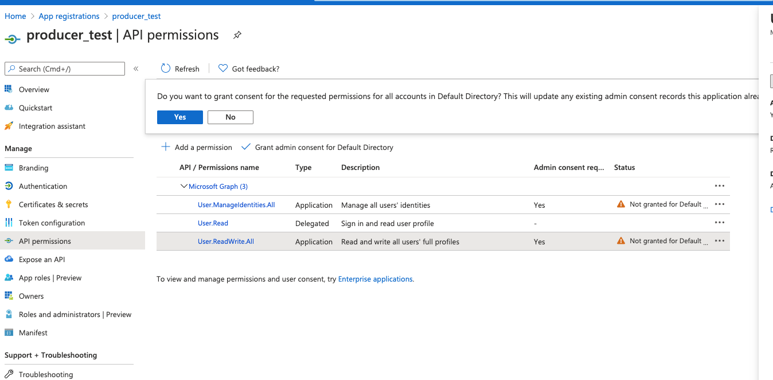773x380 pixels.
Task: Click the Certificates & secrets key icon
Action: (9, 204)
